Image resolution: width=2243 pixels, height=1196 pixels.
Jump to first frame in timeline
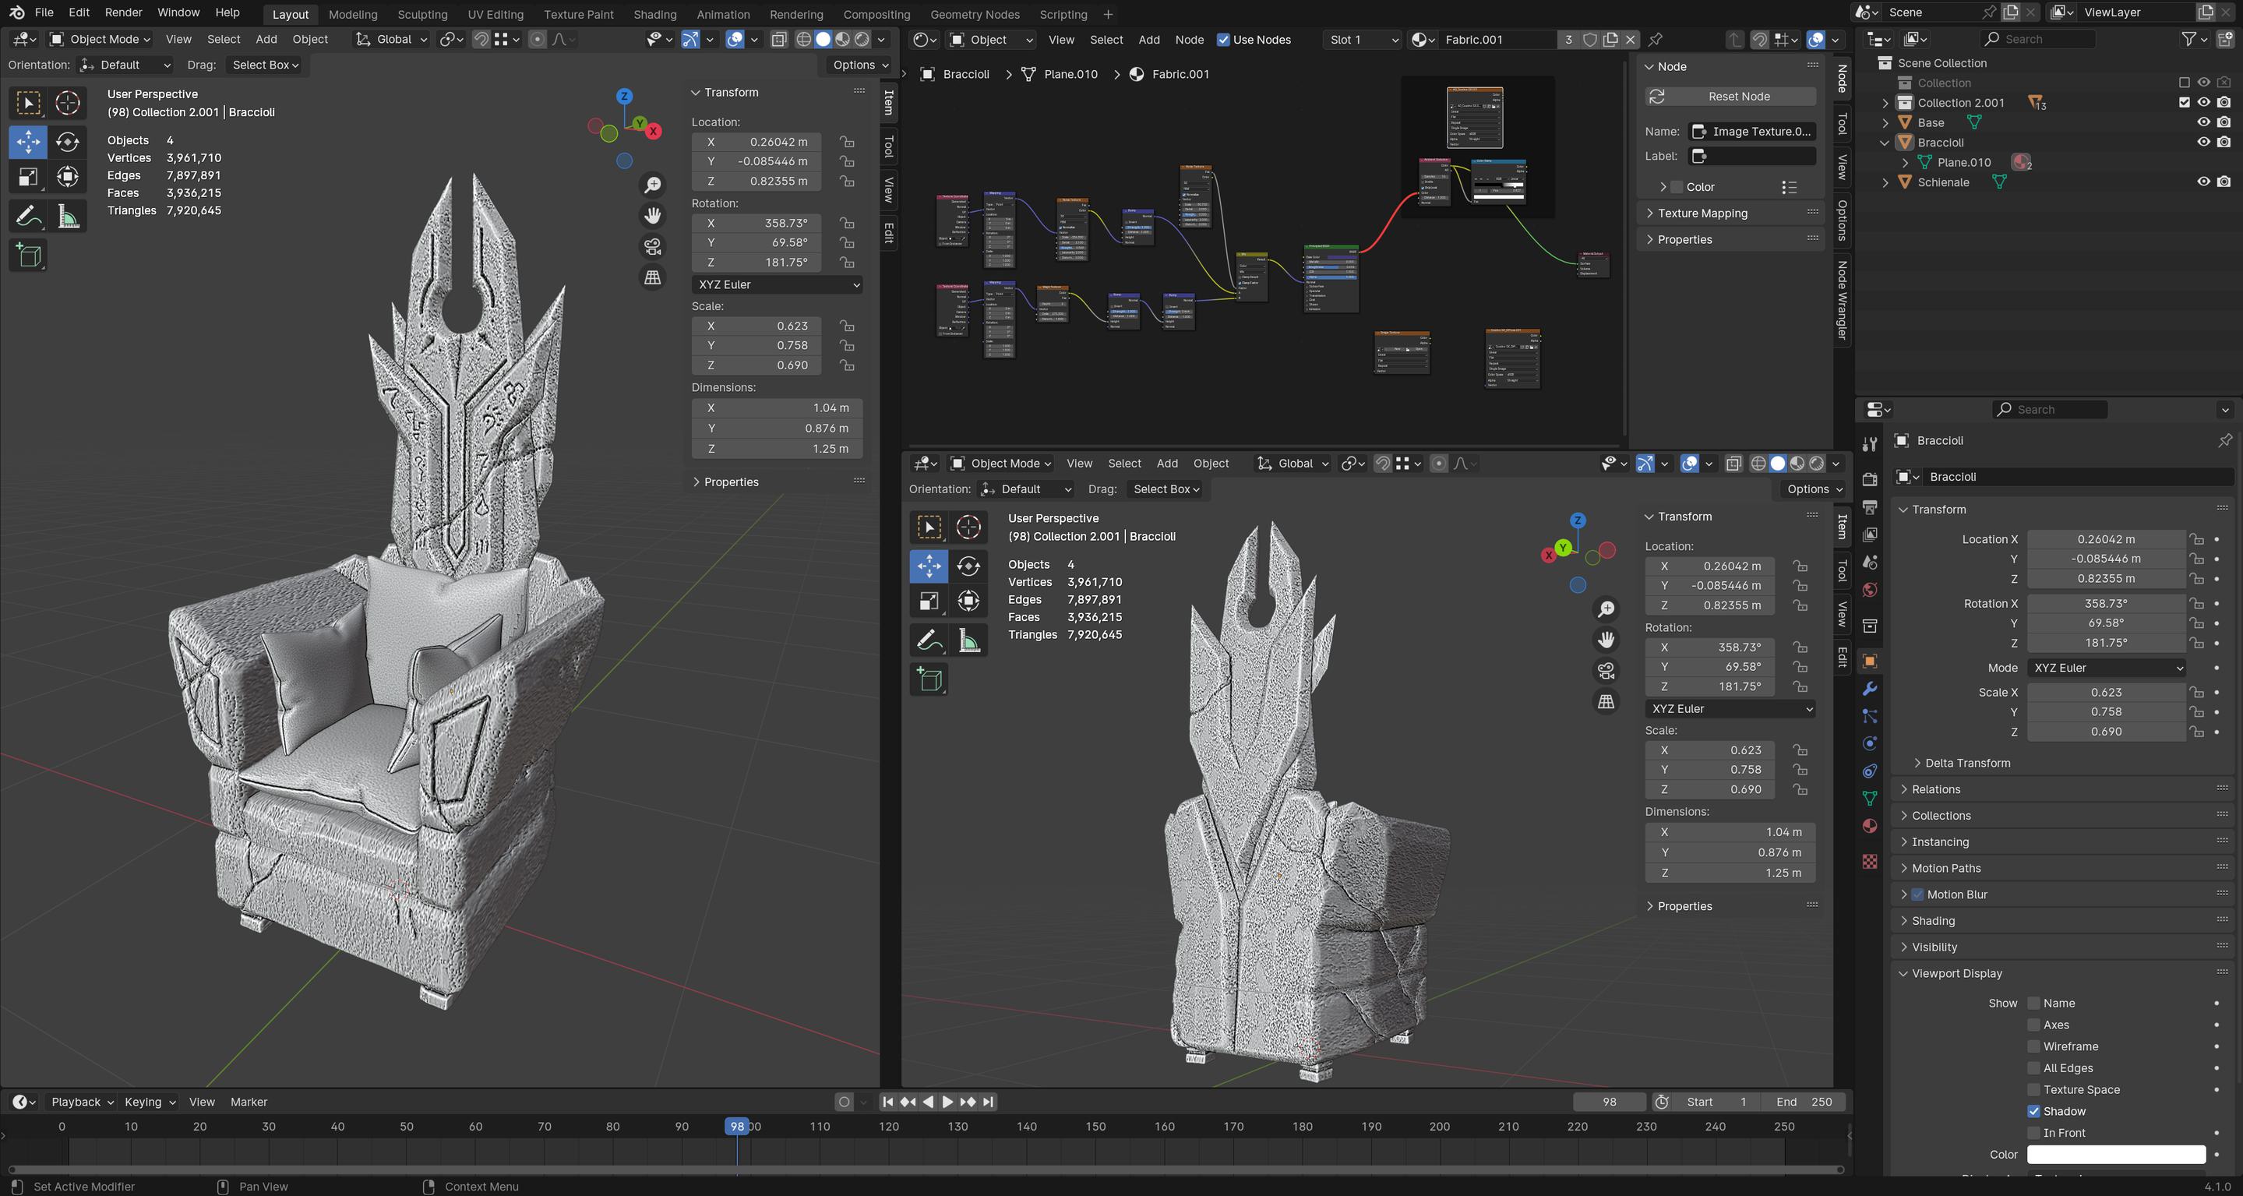887,1102
